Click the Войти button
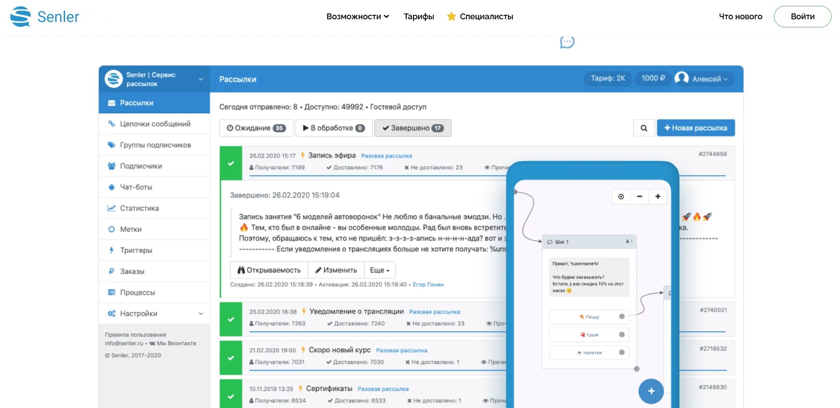The width and height of the screenshot is (840, 408). pos(802,17)
